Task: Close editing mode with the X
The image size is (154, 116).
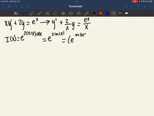Action: [145, 6]
